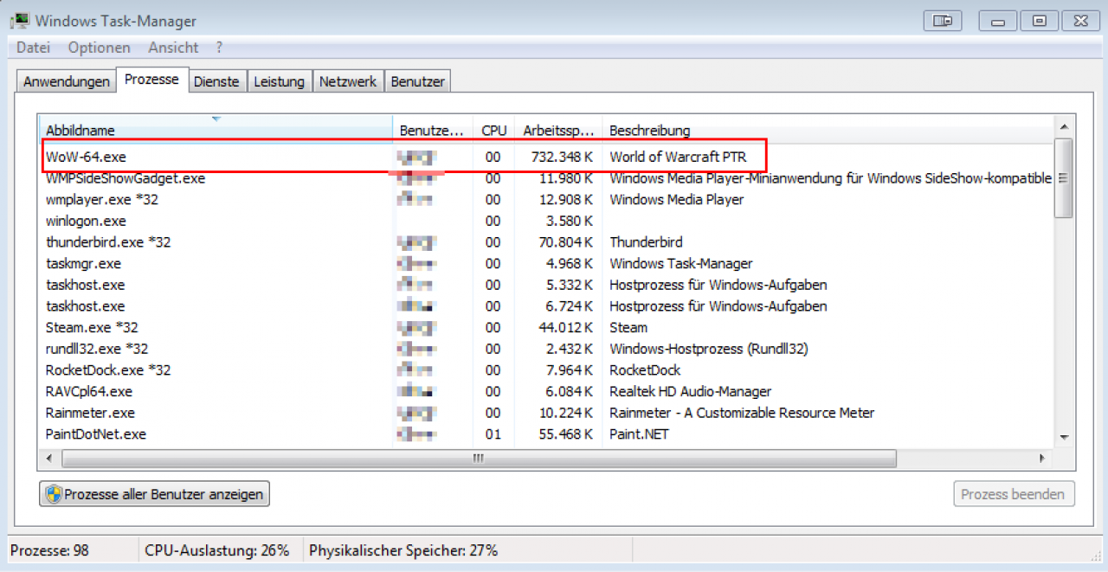Viewport: 1108px width, 572px height.
Task: Maximize the Task-Manager window
Action: (1040, 19)
